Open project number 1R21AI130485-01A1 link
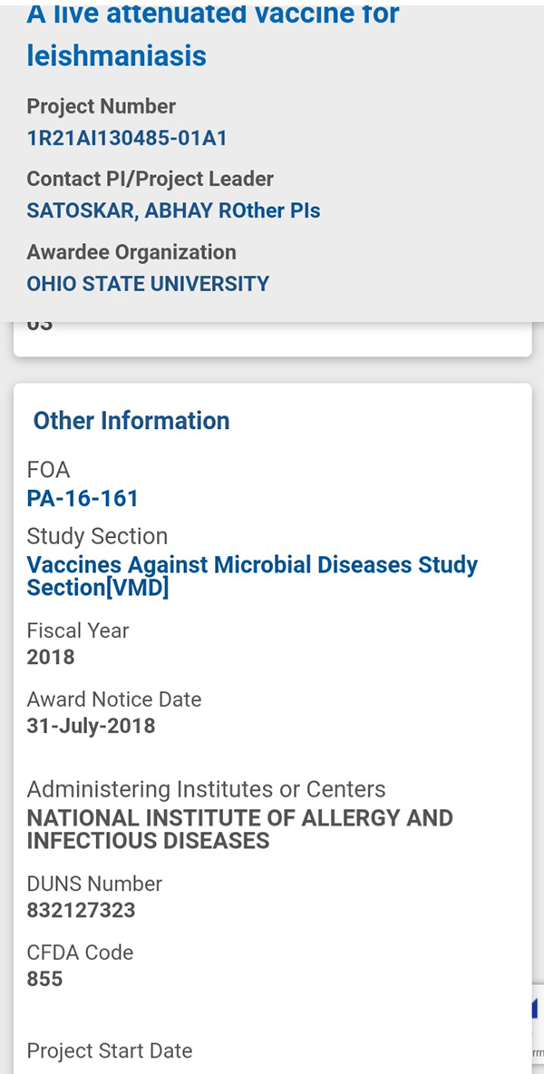Screen dimensions: 544x1074 (126, 139)
